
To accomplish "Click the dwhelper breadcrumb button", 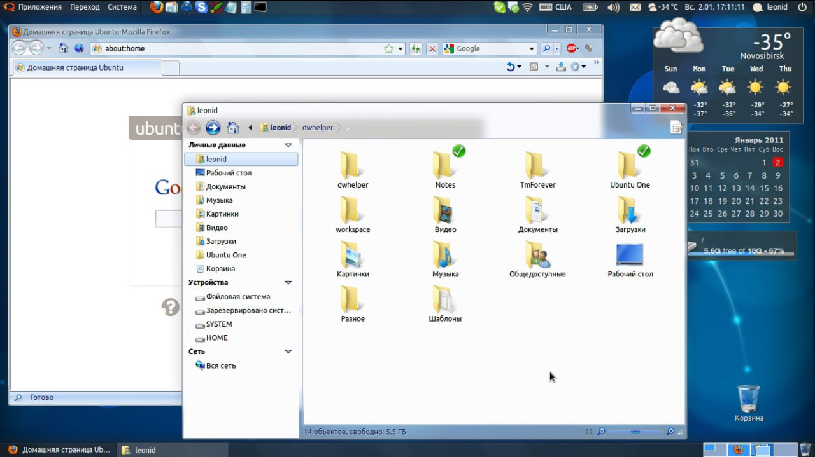I will (x=318, y=128).
